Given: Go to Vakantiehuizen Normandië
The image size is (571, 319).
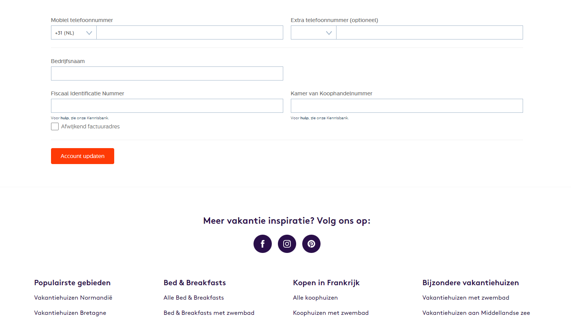Looking at the screenshot, I should point(73,298).
